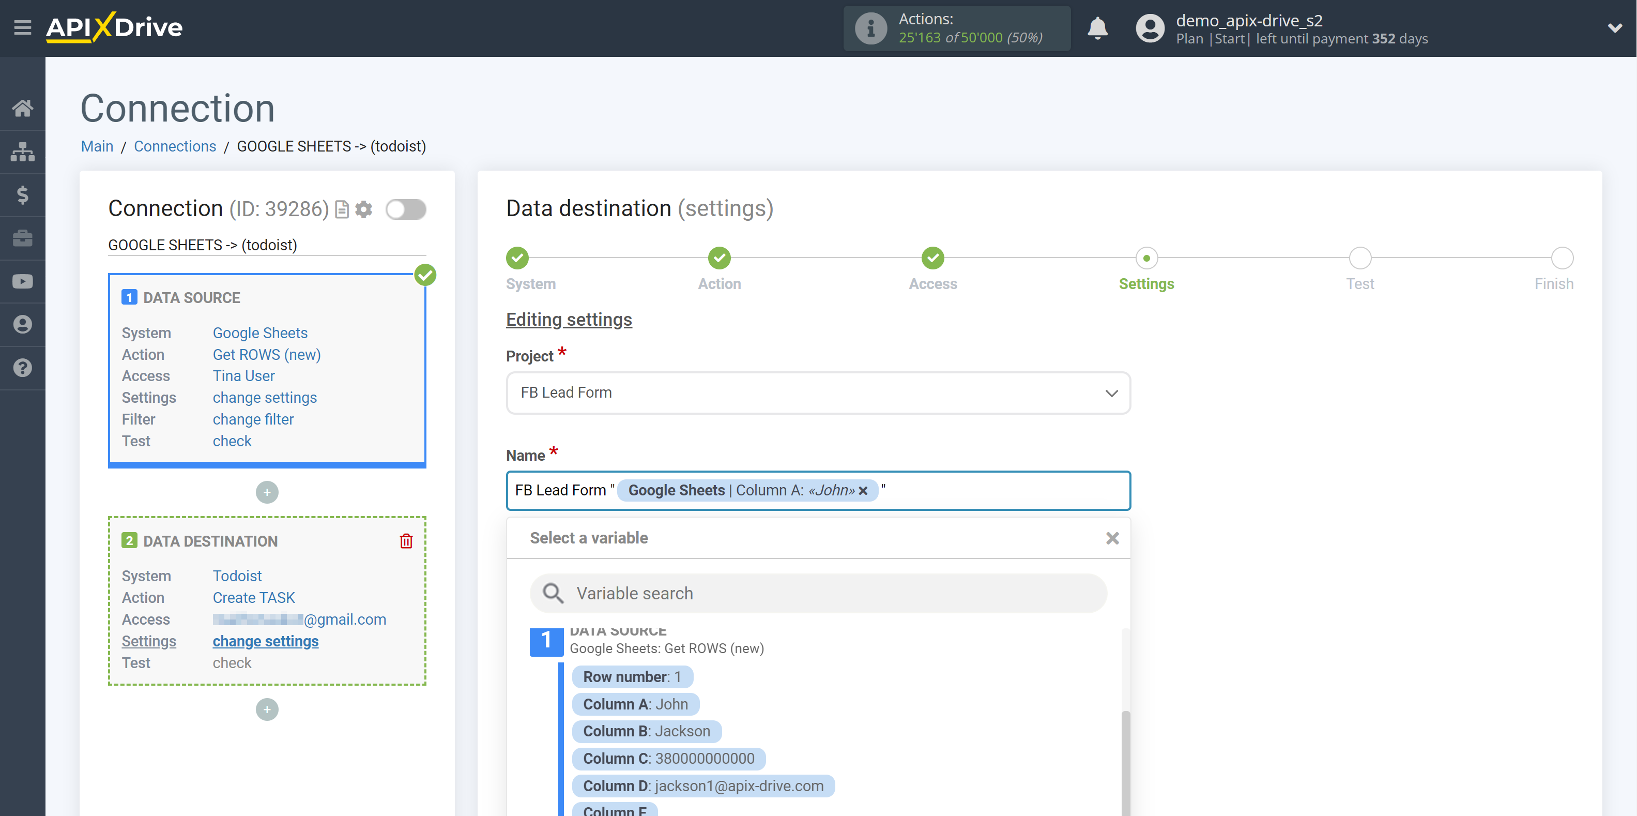
Task: Open the connection settings gear icon
Action: click(x=363, y=210)
